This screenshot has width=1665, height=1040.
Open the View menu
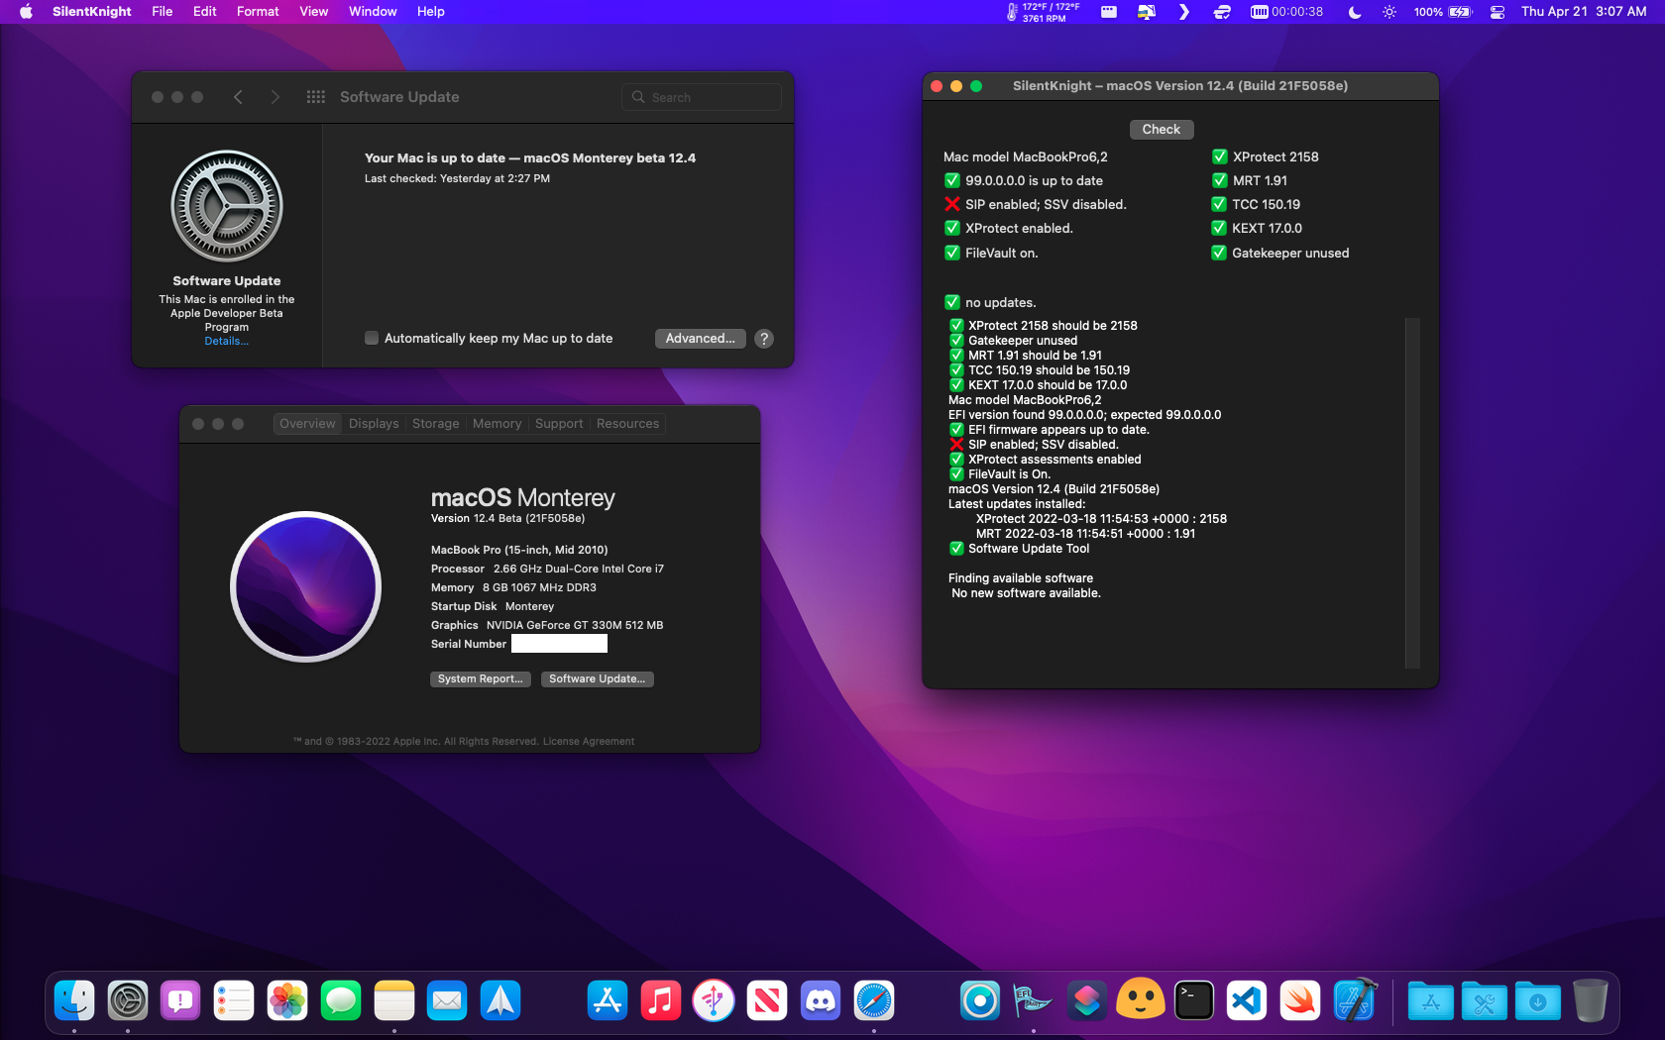[314, 12]
